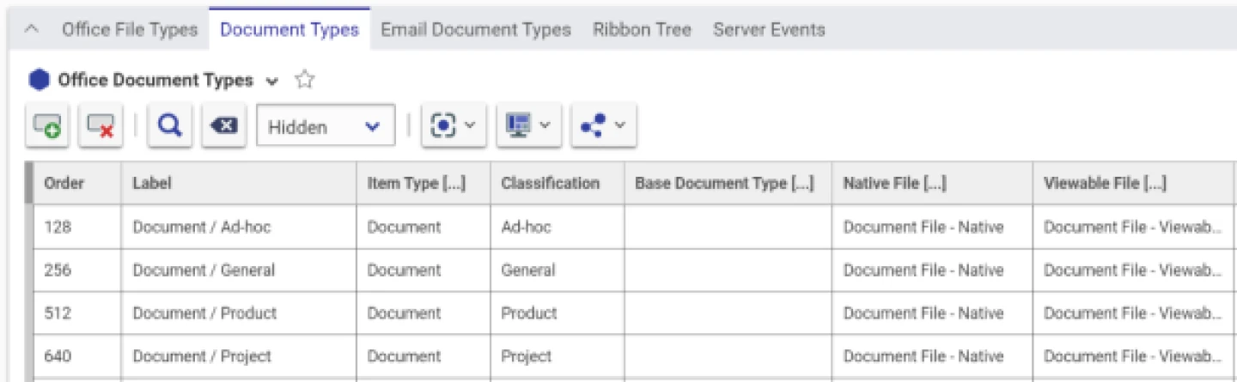This screenshot has width=1237, height=382.
Task: Click the Project classification cell
Action: tap(557, 356)
